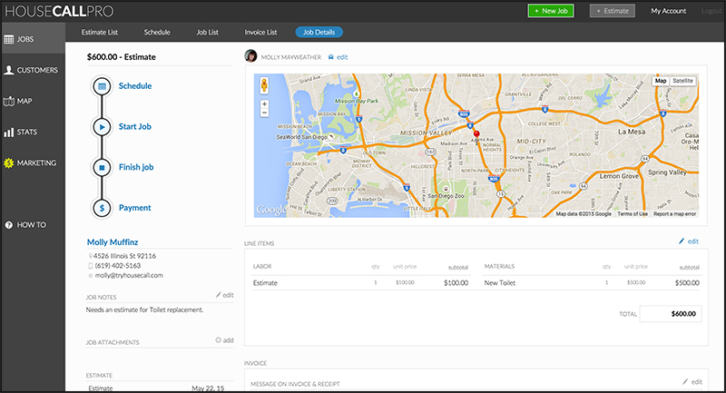Click the Finish job stop icon
This screenshot has height=393, width=726.
coord(102,167)
